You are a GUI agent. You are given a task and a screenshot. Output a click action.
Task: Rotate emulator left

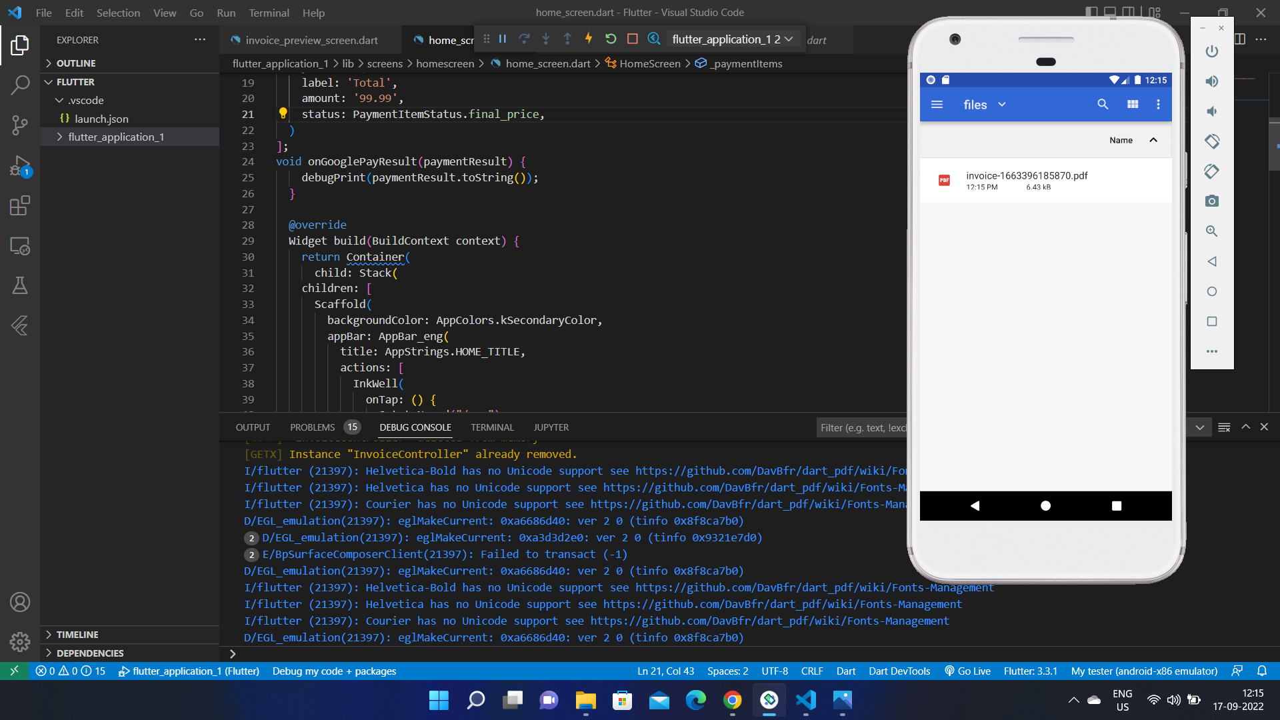[1212, 141]
